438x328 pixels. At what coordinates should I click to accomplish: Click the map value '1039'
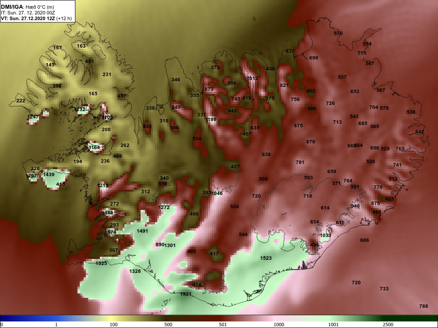pyautogui.click(x=325, y=235)
